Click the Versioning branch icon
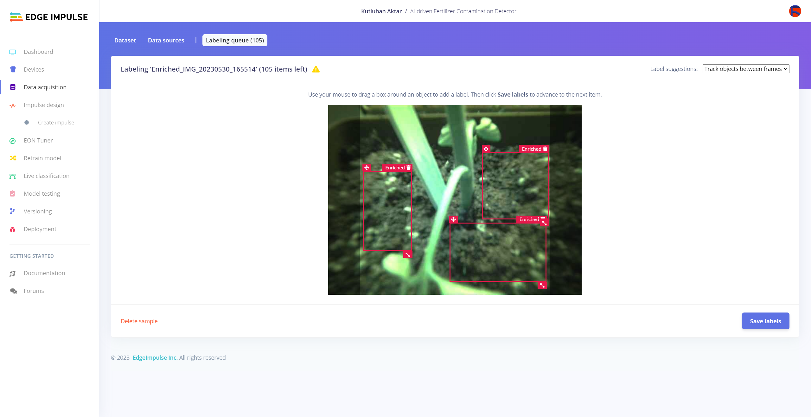Viewport: 811px width, 417px height. pyautogui.click(x=13, y=211)
